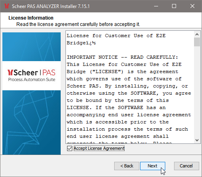Go to previous step with Back button
Image resolution: width=202 pixels, height=177 pixels.
click(127, 166)
